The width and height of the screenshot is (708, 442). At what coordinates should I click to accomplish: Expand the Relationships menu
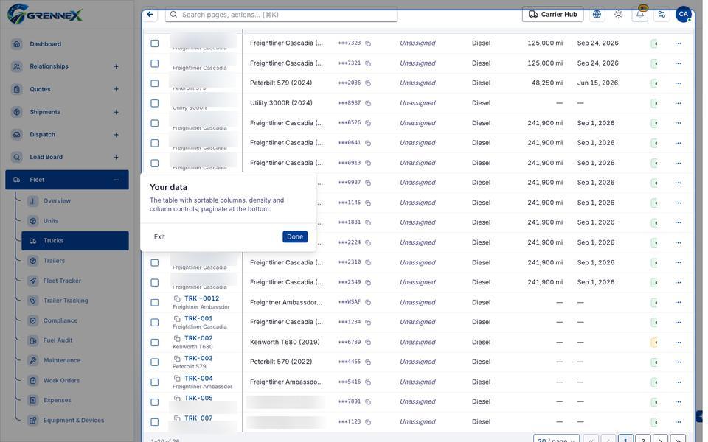pos(116,66)
